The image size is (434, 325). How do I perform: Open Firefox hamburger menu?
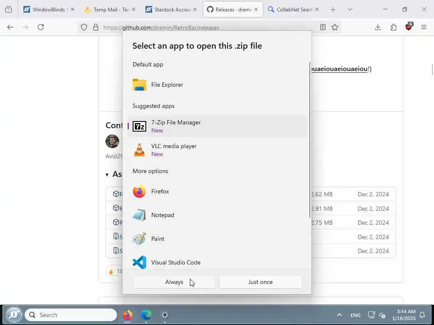click(424, 27)
